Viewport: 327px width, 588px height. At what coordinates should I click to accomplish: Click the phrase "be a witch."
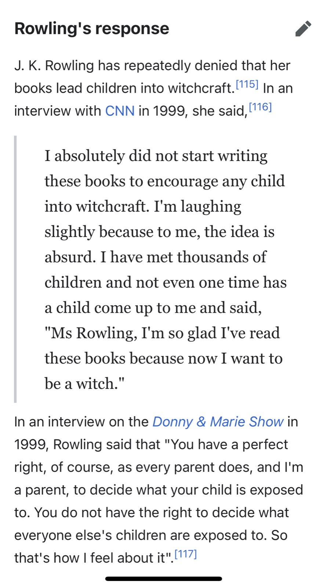(x=84, y=384)
